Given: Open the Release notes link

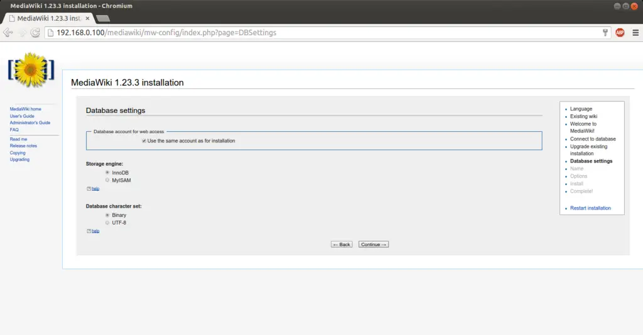Looking at the screenshot, I should [23, 146].
